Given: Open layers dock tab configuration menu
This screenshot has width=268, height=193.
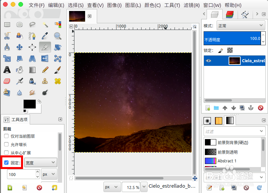Looking at the screenshot, I should (x=264, y=14).
